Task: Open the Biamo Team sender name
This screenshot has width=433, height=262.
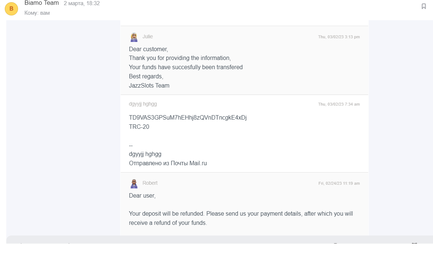Action: pyautogui.click(x=42, y=3)
